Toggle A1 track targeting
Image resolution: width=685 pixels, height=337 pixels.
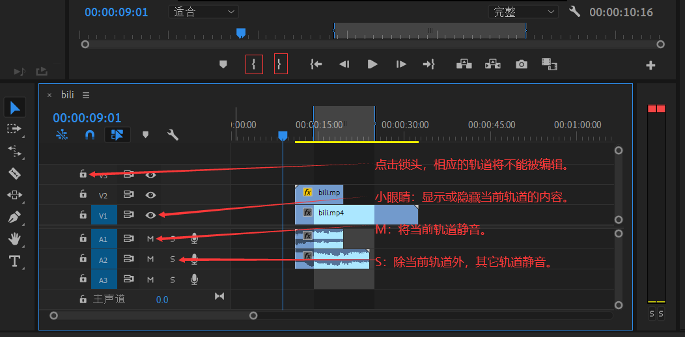(104, 239)
